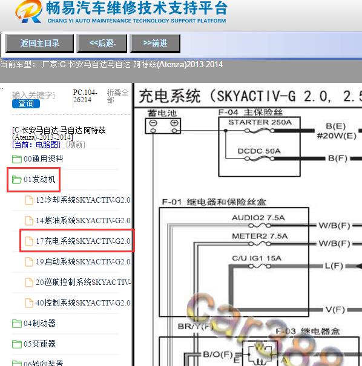Click the 19启动系统 document icon
The height and width of the screenshot is (366, 362).
pos(29,262)
